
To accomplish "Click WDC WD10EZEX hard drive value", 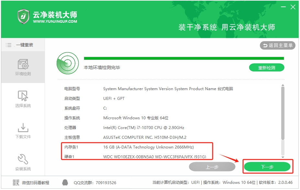I will (x=155, y=157).
